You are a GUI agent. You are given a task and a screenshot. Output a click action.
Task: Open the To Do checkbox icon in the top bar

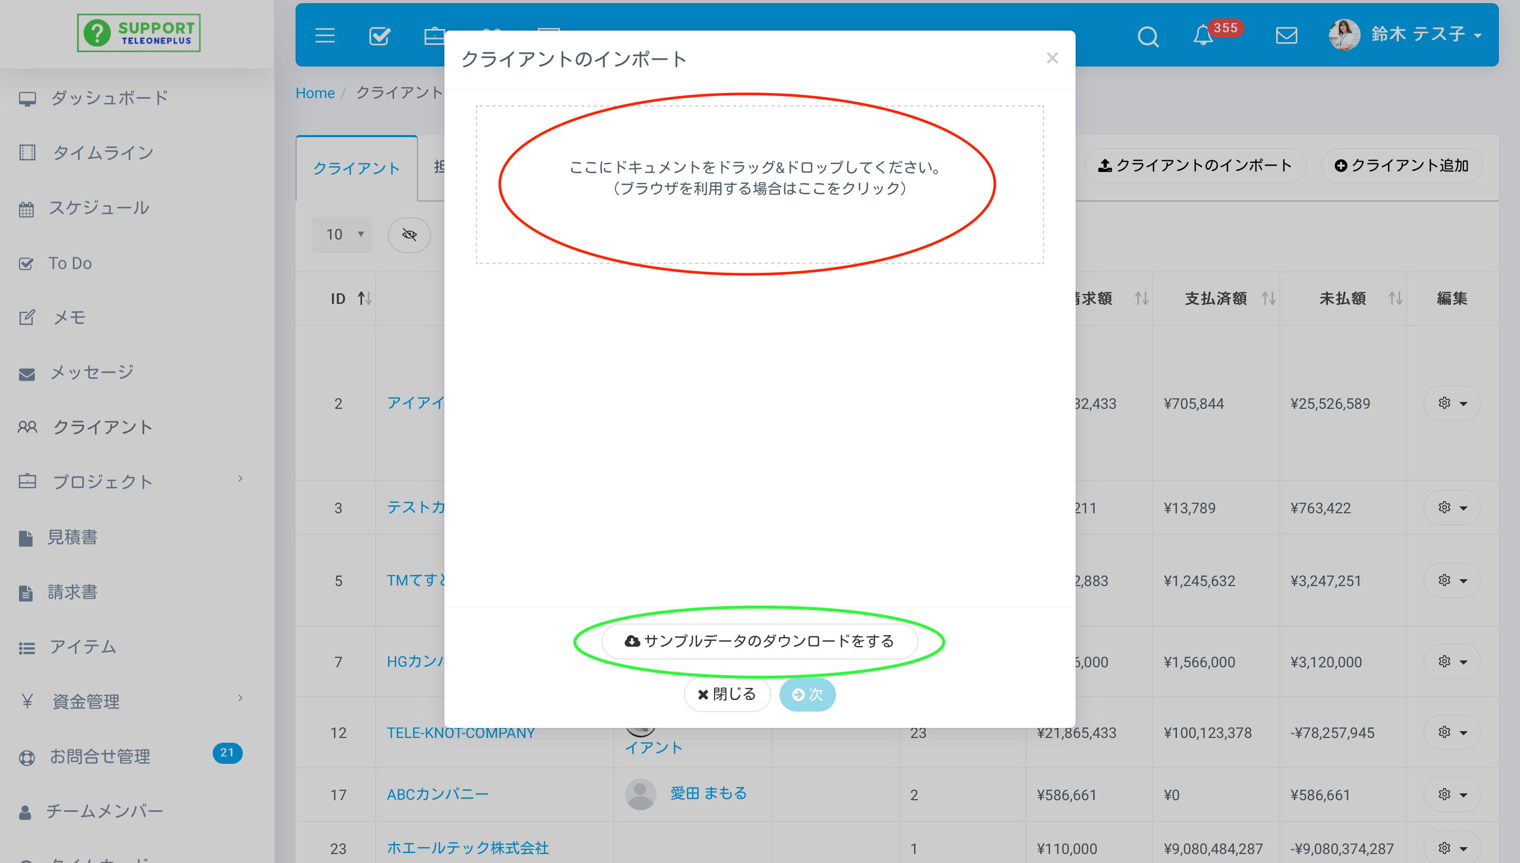click(x=379, y=35)
